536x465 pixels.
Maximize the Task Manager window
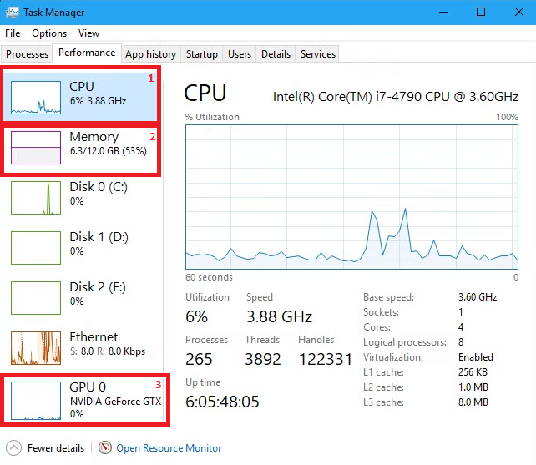(481, 13)
